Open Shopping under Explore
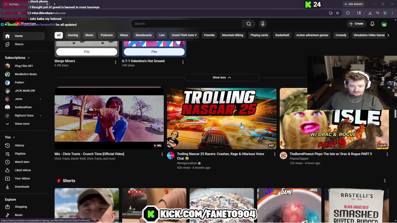 coord(24,207)
